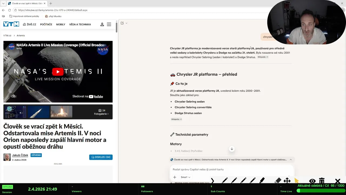Jump to latest message with down arrow
Viewport: 346px width, 195px height.
click(x=232, y=149)
